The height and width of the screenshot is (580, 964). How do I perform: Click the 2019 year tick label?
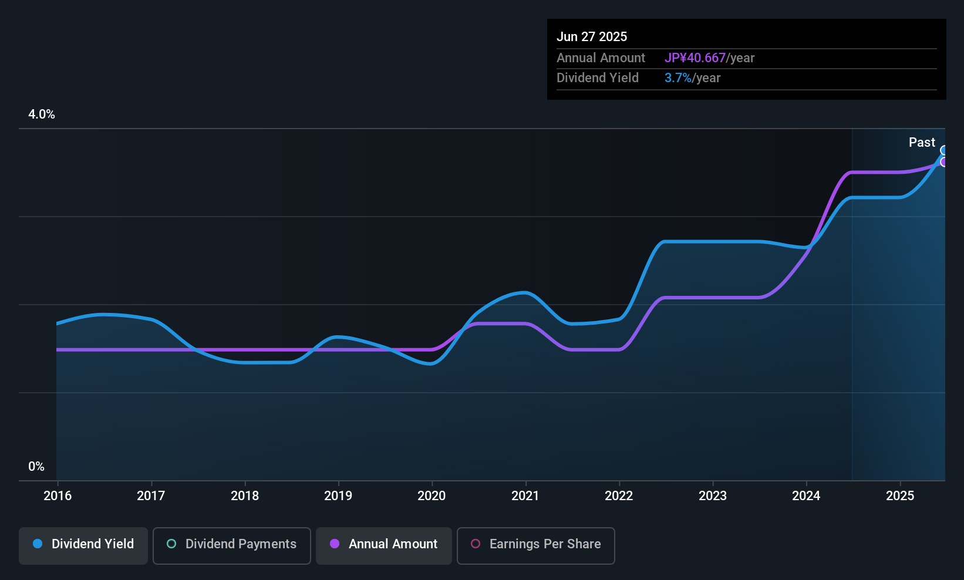338,496
